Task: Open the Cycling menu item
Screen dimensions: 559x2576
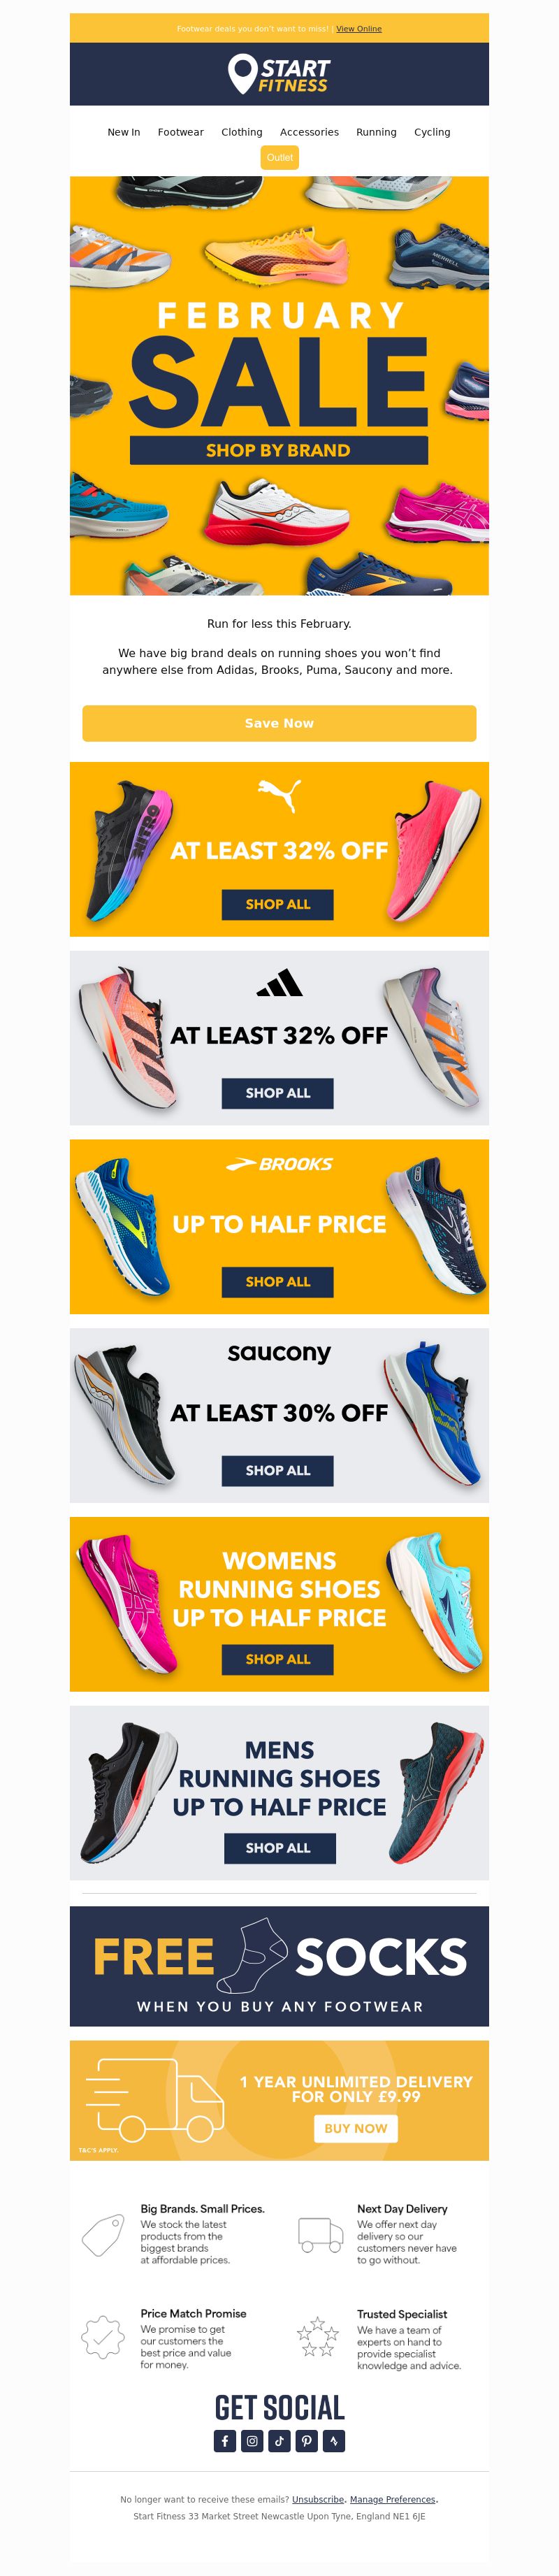Action: (x=432, y=132)
